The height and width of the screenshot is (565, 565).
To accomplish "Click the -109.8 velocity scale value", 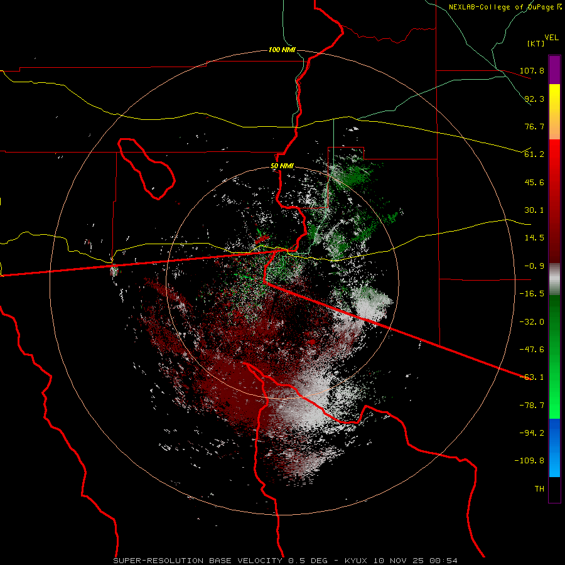I will [529, 461].
